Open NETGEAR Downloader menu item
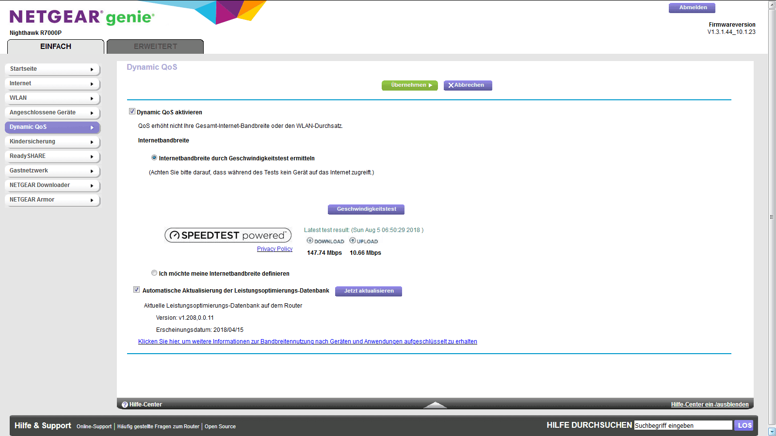Screen dimensions: 776x436 (x=52, y=186)
